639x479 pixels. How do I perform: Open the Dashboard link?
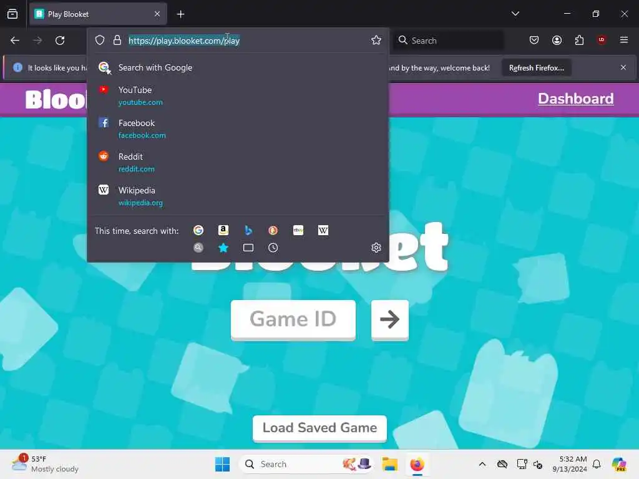coord(575,99)
